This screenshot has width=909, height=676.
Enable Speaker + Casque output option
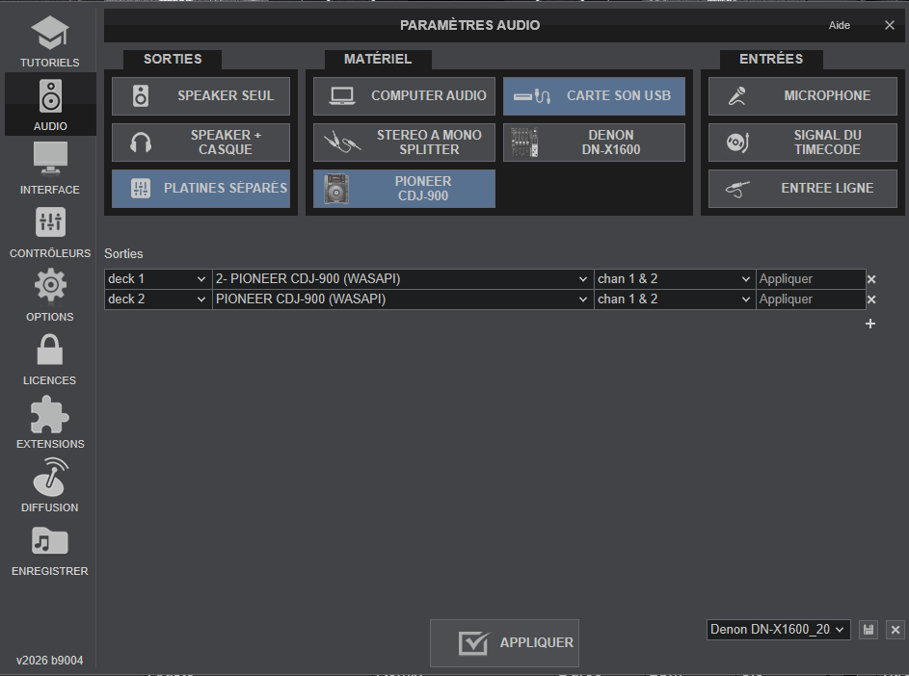point(201,143)
